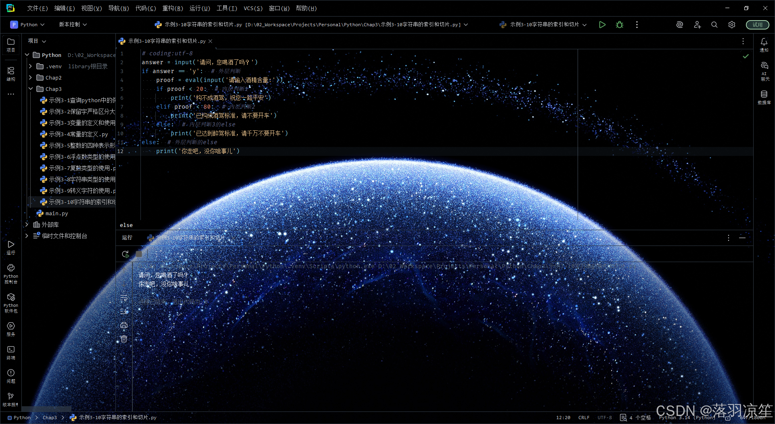775x424 pixels.
Task: Click Python 3.14 interpreter in status bar
Action: point(687,418)
